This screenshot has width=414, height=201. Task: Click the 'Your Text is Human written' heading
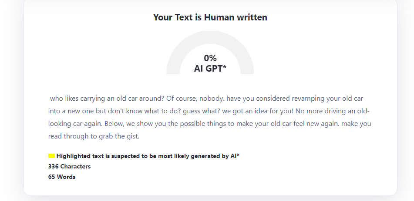coord(210,17)
